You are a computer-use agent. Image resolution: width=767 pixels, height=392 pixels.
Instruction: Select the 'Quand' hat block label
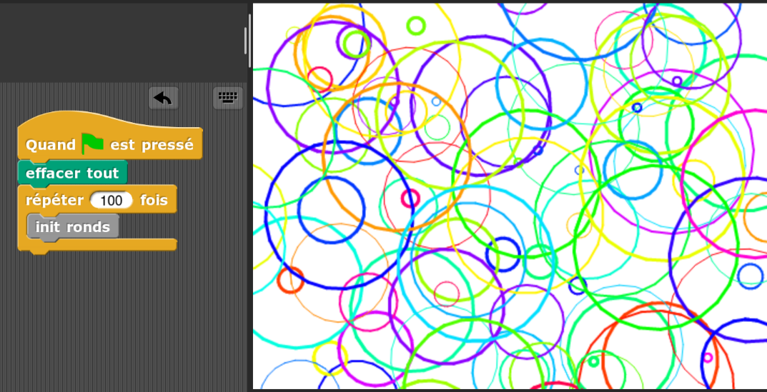[50, 145]
